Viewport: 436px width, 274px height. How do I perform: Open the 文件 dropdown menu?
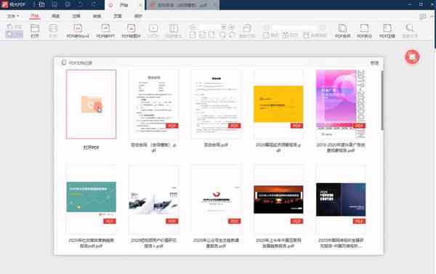(13, 16)
